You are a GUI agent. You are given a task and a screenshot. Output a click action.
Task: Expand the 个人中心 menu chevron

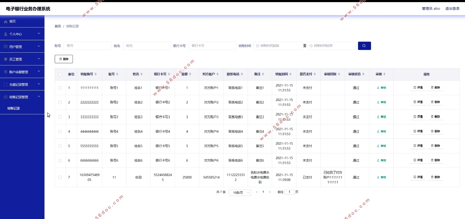(x=39, y=34)
